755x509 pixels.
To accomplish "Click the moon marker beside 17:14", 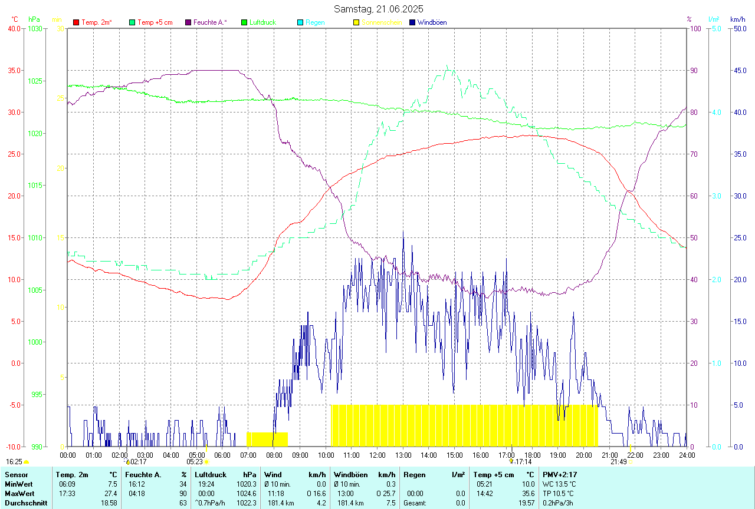I will point(511,462).
